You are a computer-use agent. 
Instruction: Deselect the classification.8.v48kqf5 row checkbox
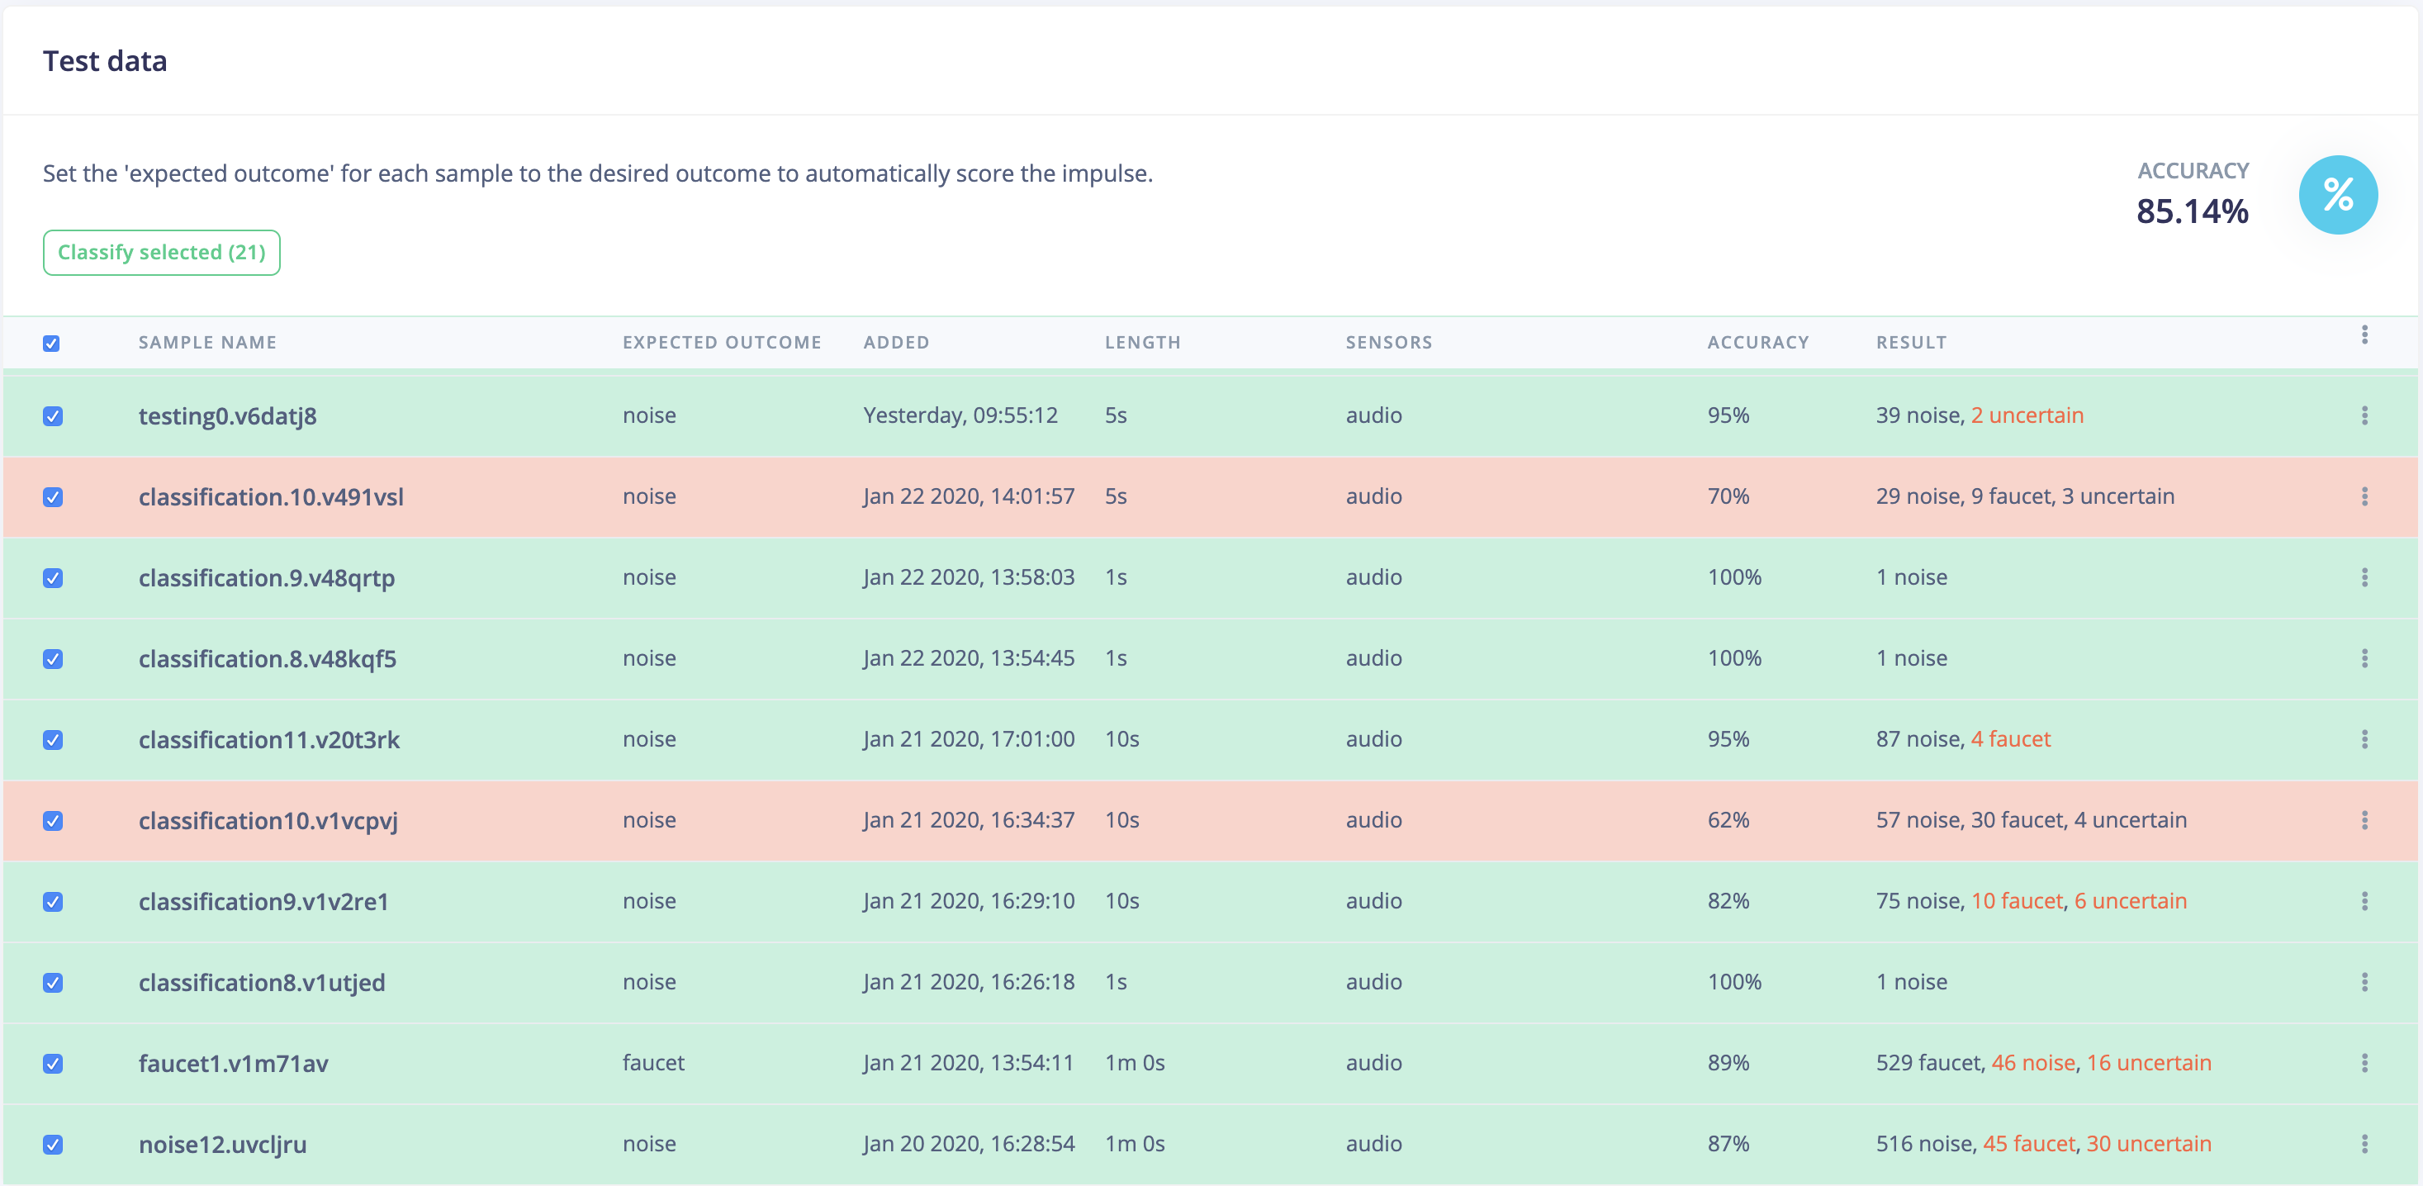pyautogui.click(x=53, y=658)
